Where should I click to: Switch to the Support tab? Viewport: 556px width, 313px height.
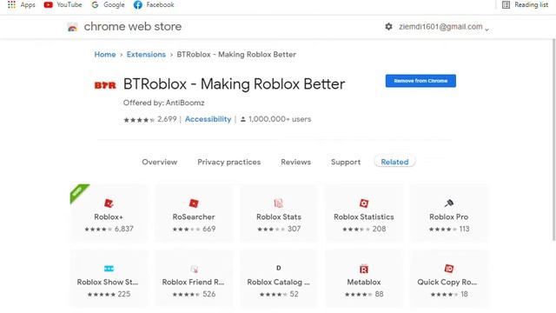pyautogui.click(x=346, y=162)
